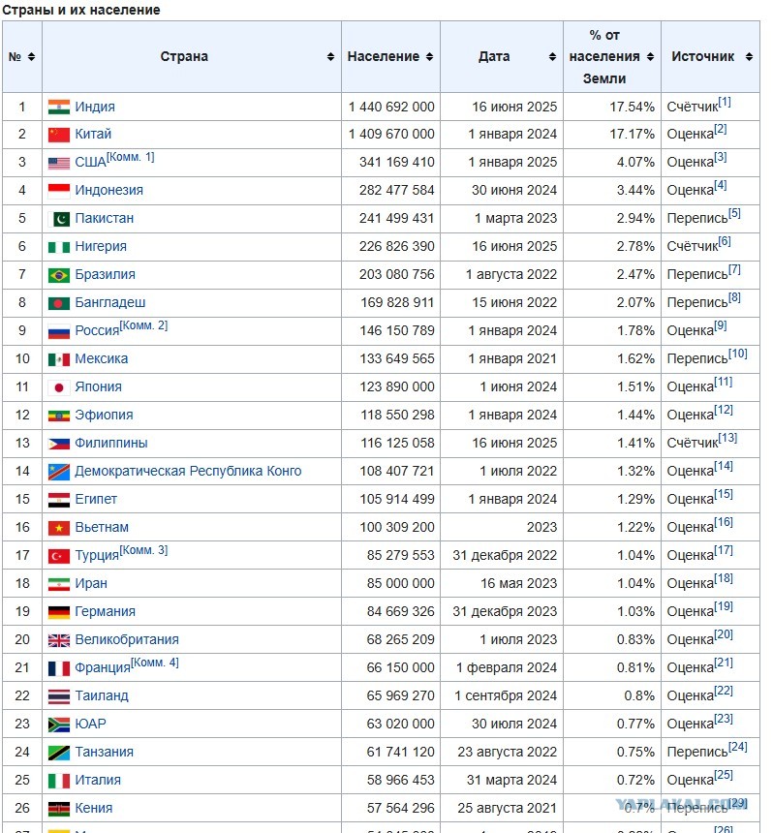
Task: Click the Brazil flag icon
Action: tap(58, 275)
